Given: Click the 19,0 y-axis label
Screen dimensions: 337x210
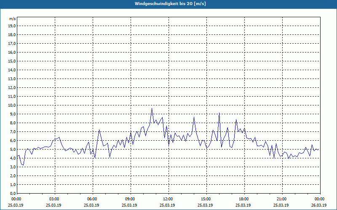Looking at the screenshot, I should point(12,26).
